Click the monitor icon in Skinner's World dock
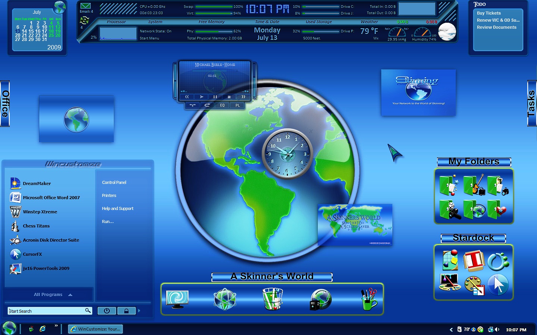The width and height of the screenshot is (537, 335). tap(177, 299)
